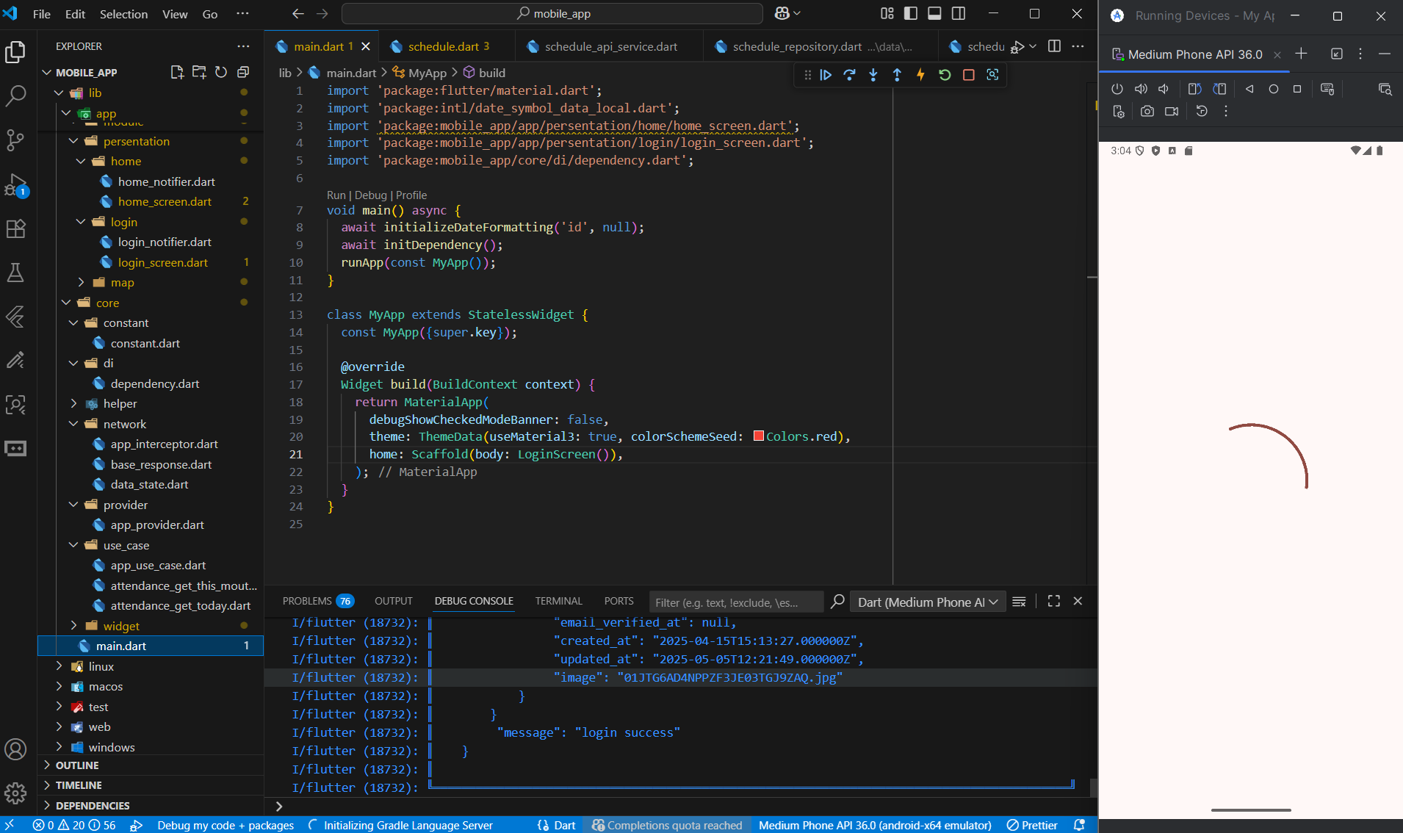Click the Step Over debug button

(x=849, y=75)
